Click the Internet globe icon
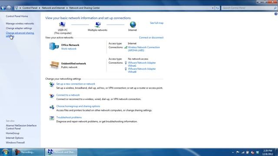This screenshot has height=156, width=278. (x=133, y=25)
